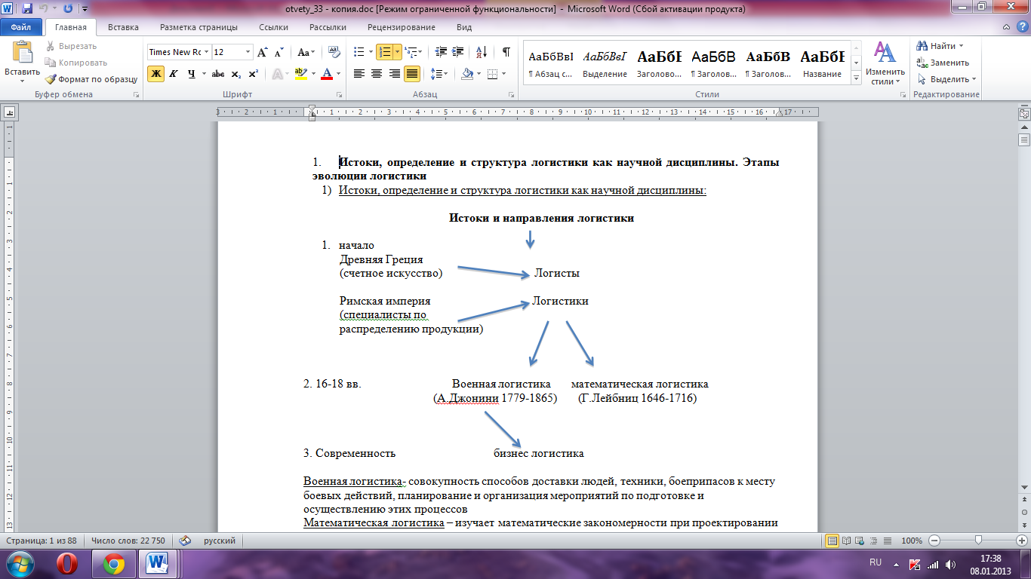
Task: Save the document via quick access toolbar
Action: [27, 9]
